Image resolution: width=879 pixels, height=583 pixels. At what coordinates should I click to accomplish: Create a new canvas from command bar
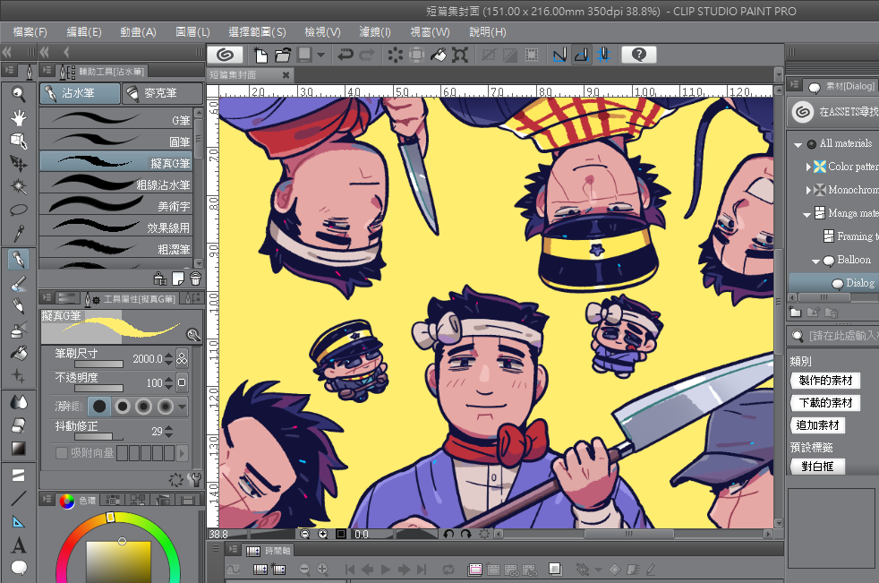[x=260, y=55]
